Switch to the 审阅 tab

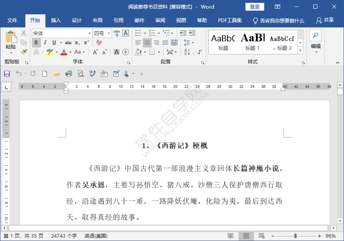(x=160, y=20)
